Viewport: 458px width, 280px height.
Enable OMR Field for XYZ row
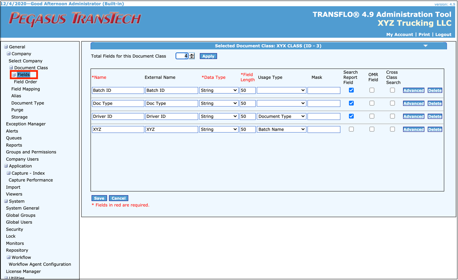(372, 129)
